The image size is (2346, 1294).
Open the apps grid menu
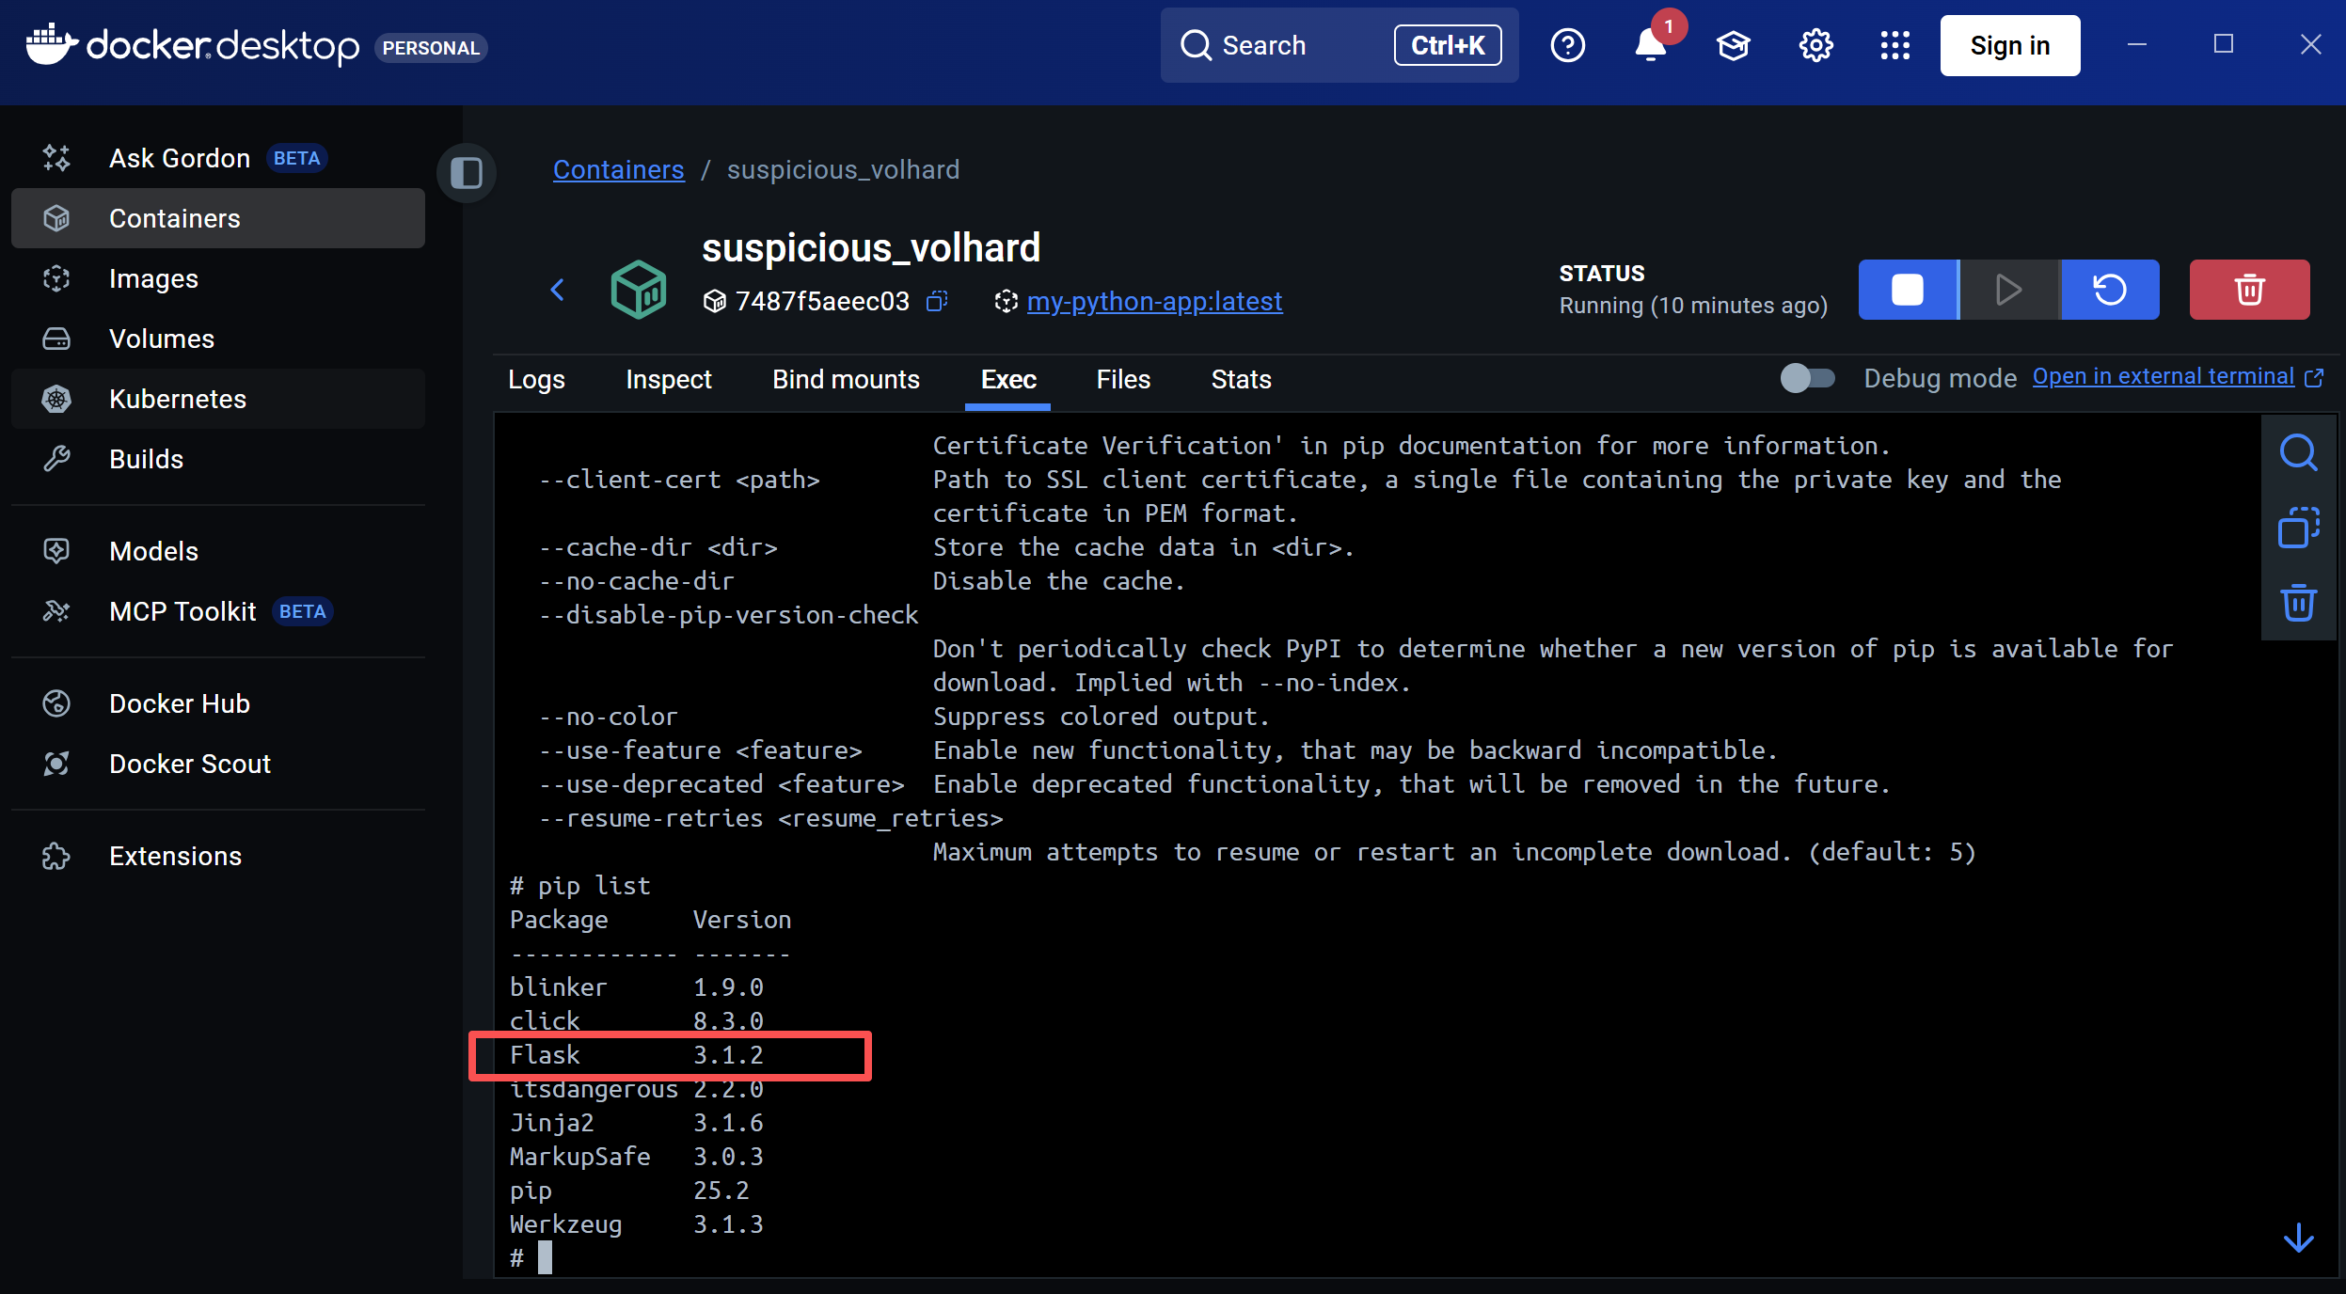(1894, 45)
